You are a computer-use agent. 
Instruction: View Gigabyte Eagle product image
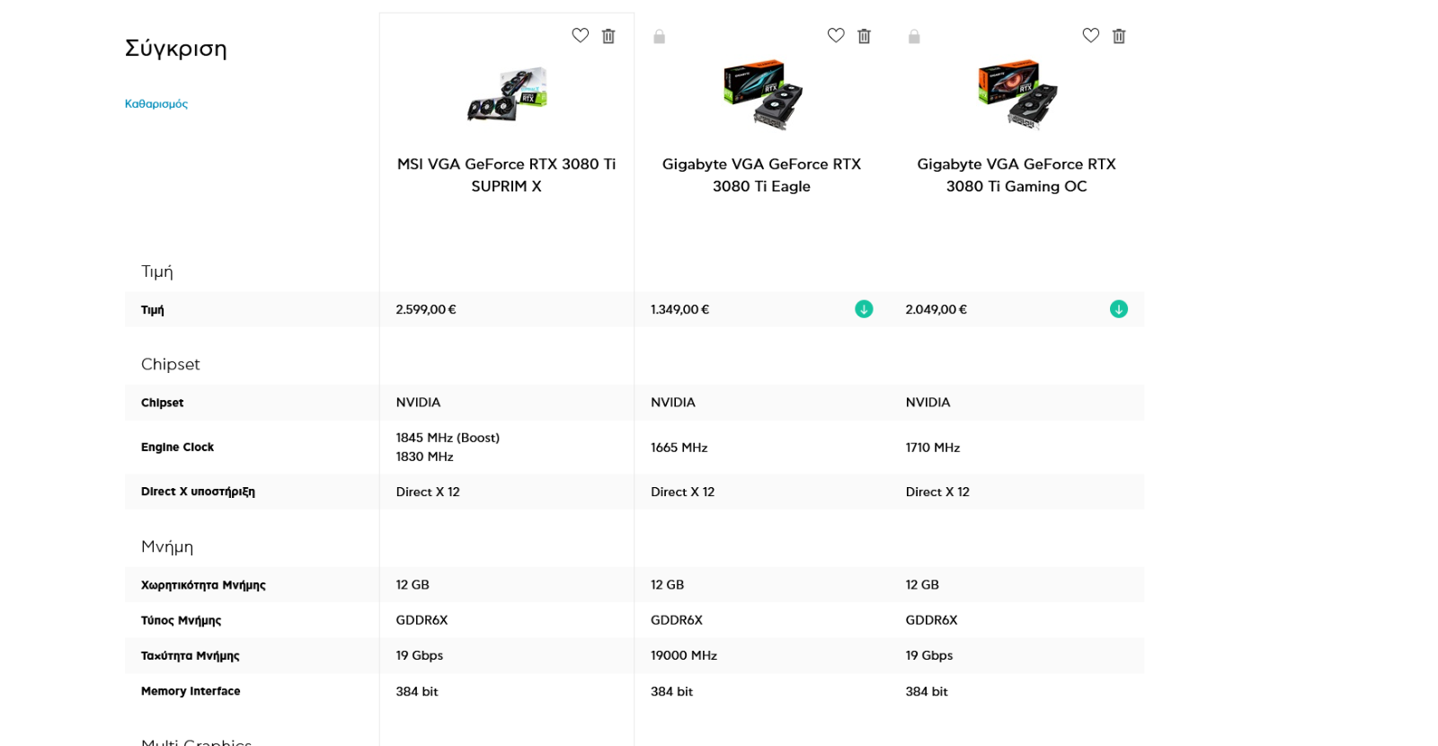(x=762, y=94)
